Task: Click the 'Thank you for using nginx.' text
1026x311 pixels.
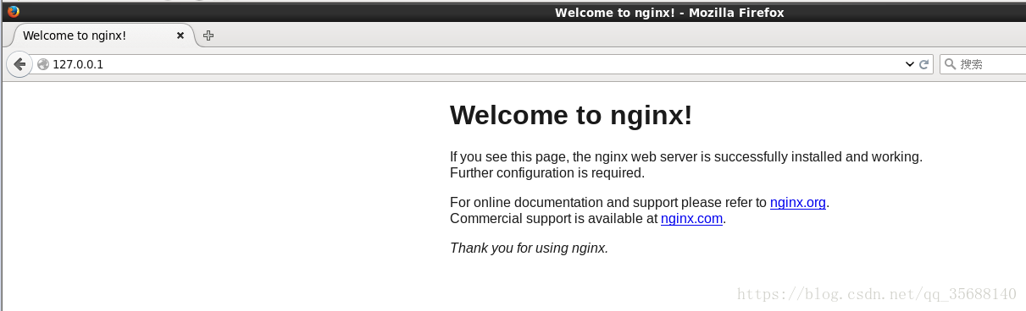Action: [x=530, y=248]
